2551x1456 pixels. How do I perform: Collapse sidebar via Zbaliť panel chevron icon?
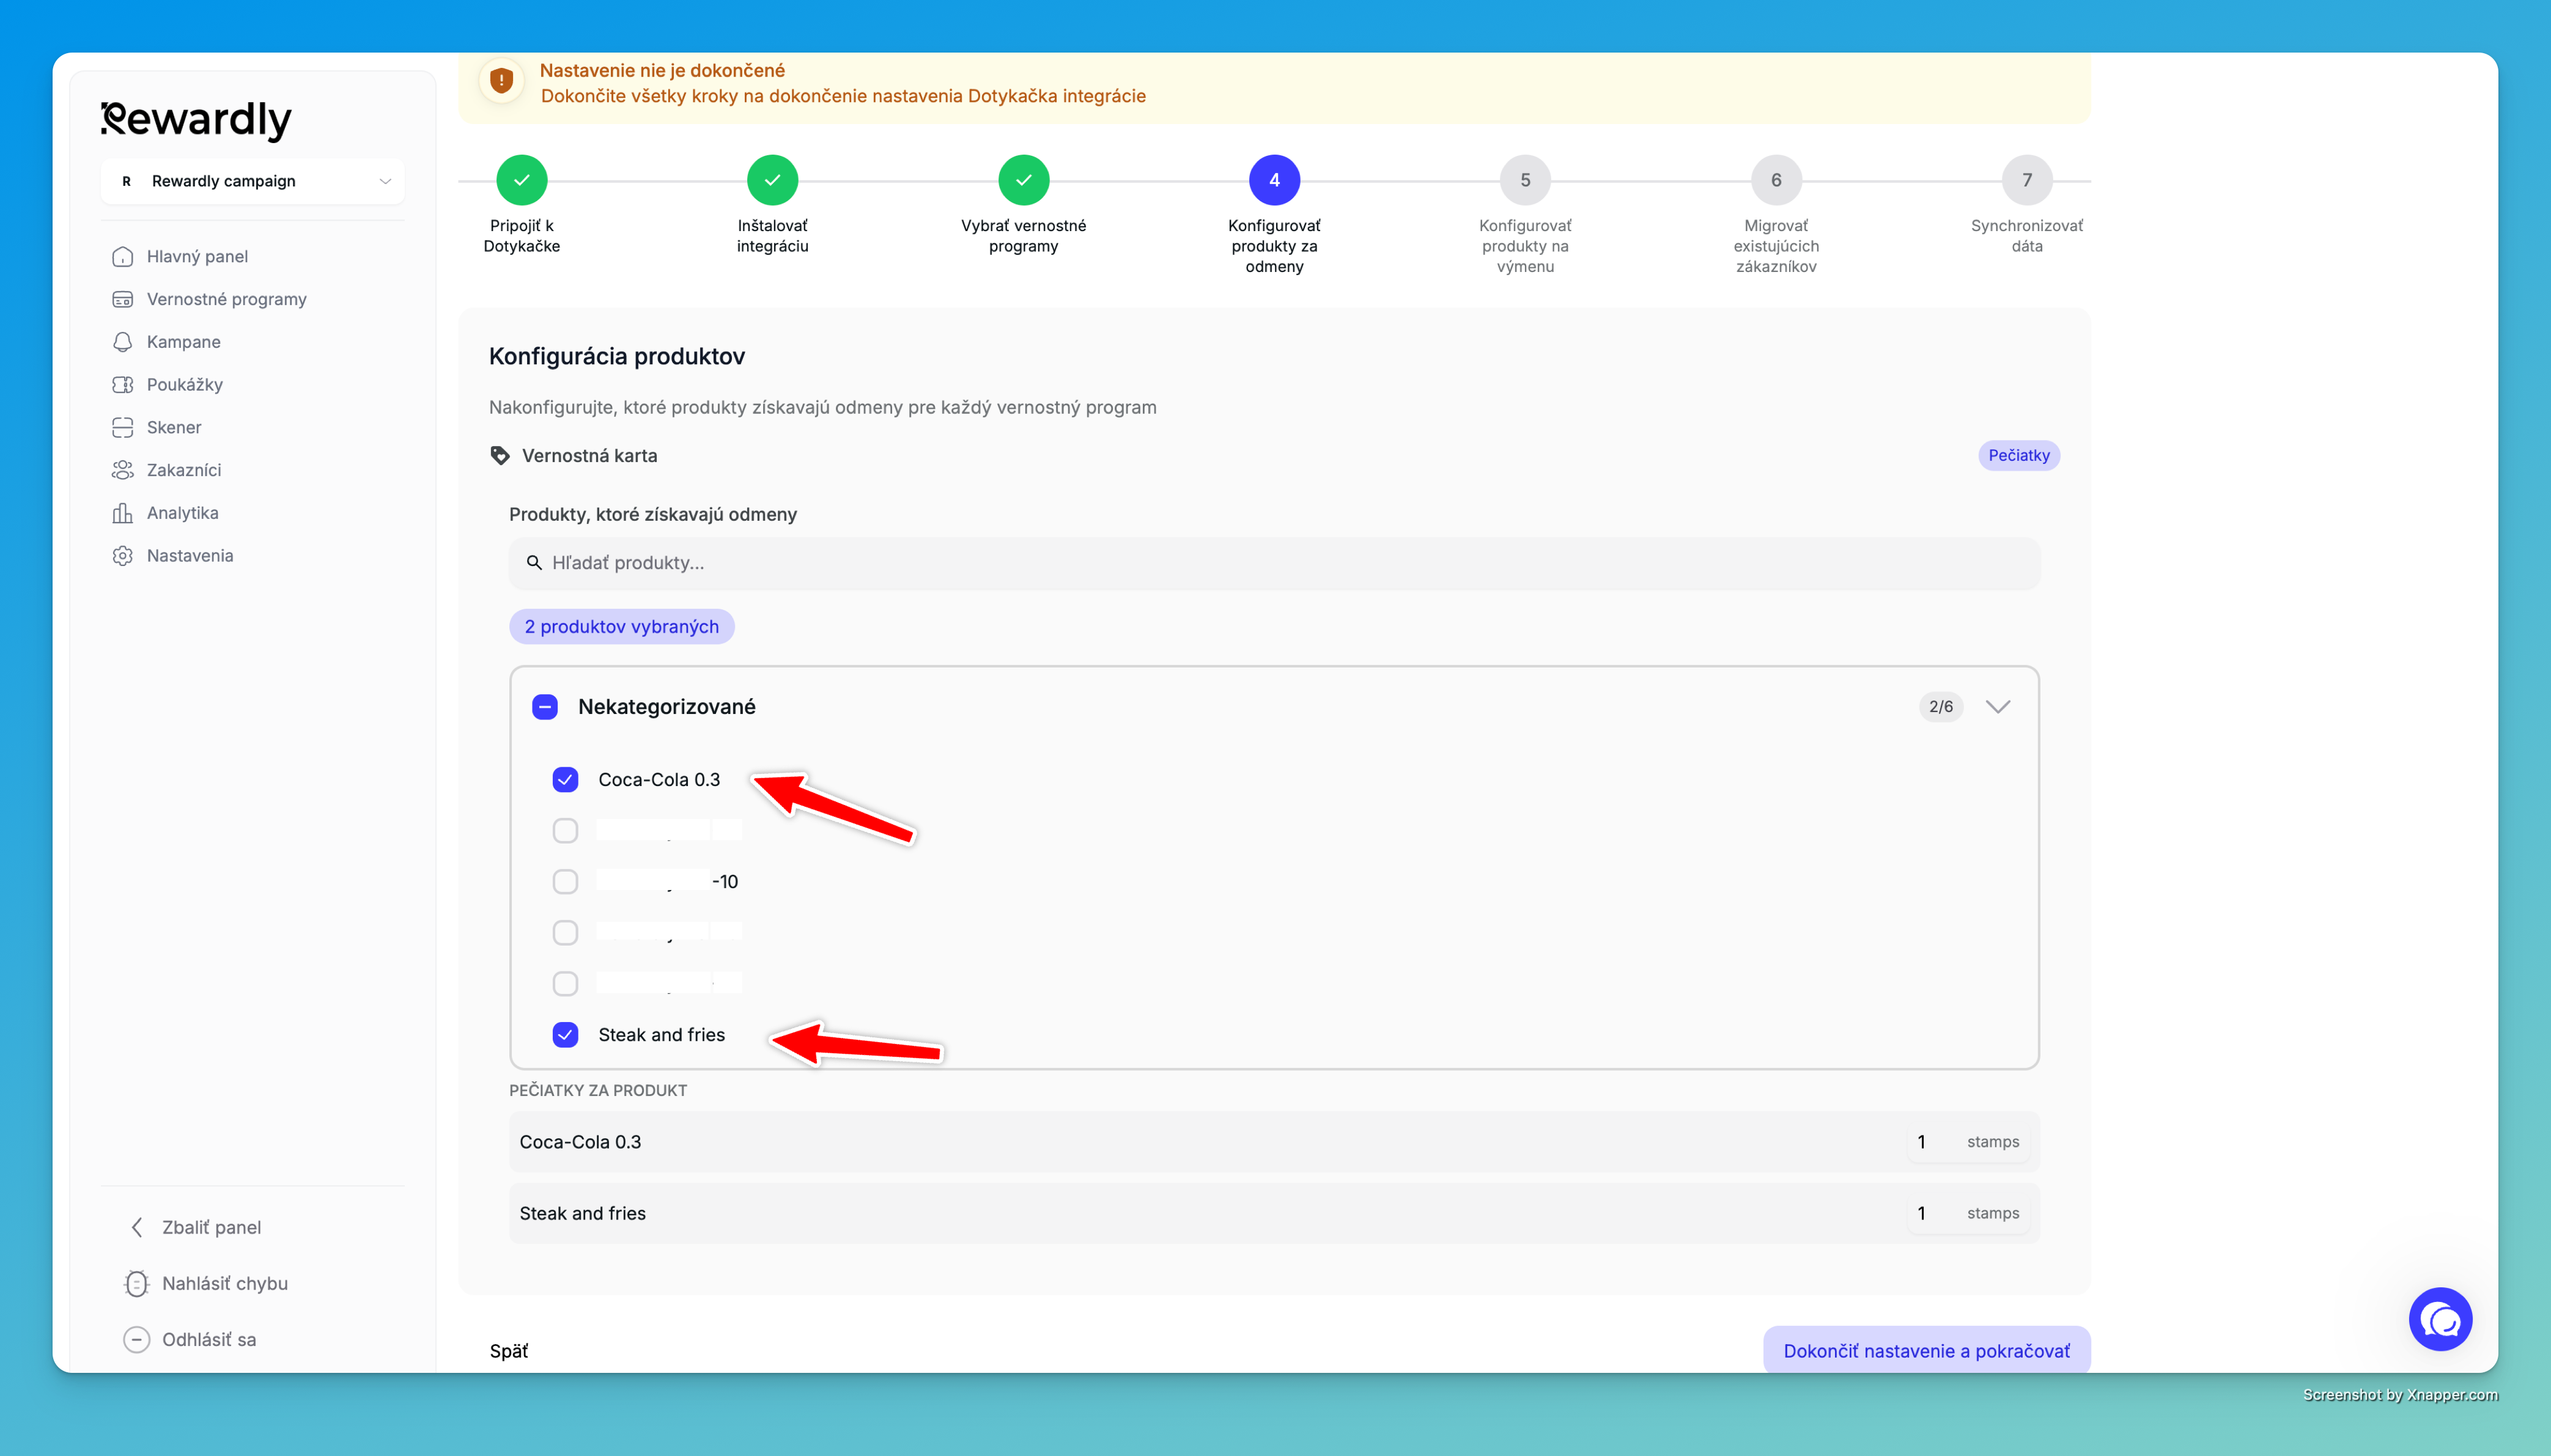(137, 1228)
